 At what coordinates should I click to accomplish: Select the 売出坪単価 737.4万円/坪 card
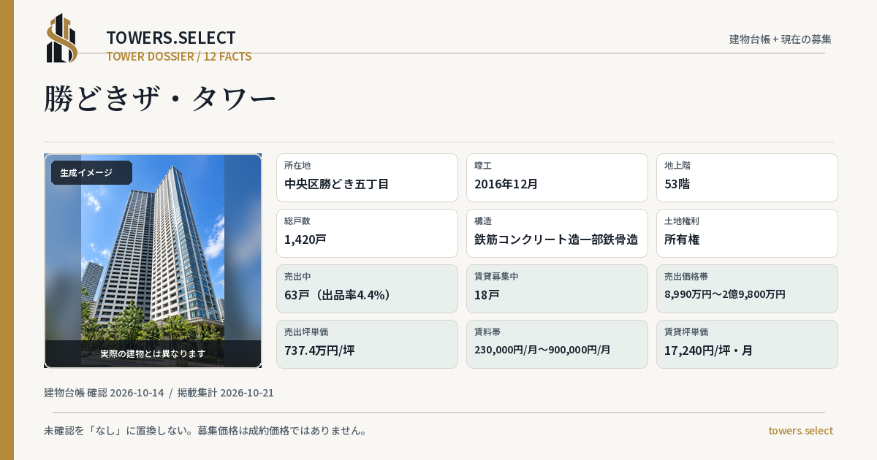[x=367, y=344]
